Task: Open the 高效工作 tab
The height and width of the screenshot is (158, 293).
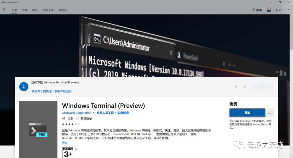Action: [48, 10]
